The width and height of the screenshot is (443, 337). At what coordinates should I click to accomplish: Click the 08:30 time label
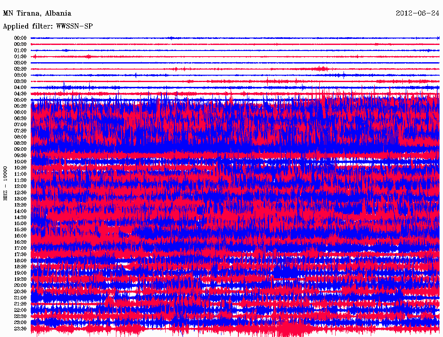pyautogui.click(x=20, y=143)
